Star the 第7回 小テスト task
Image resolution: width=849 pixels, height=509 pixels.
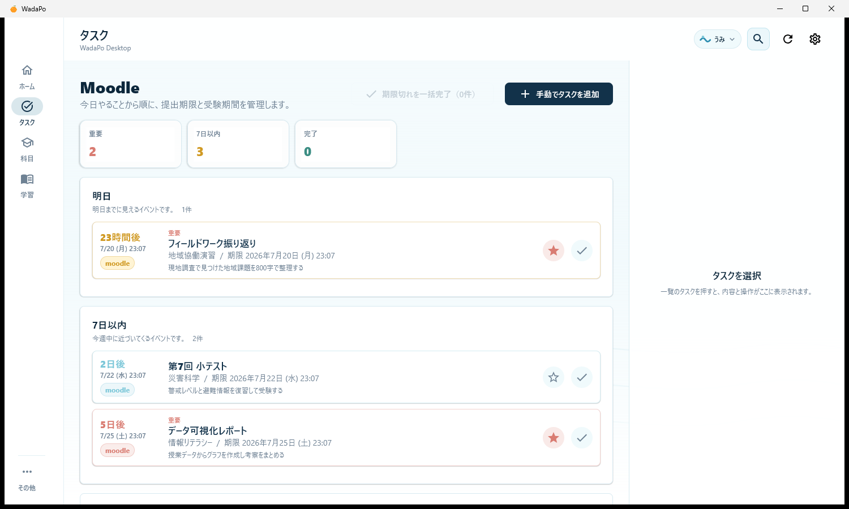(554, 377)
